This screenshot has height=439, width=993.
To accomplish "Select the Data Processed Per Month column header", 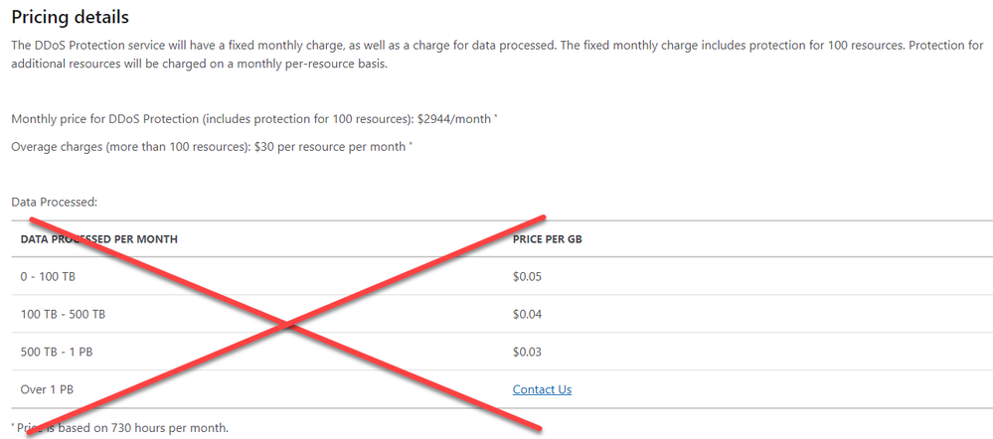I will click(x=98, y=239).
